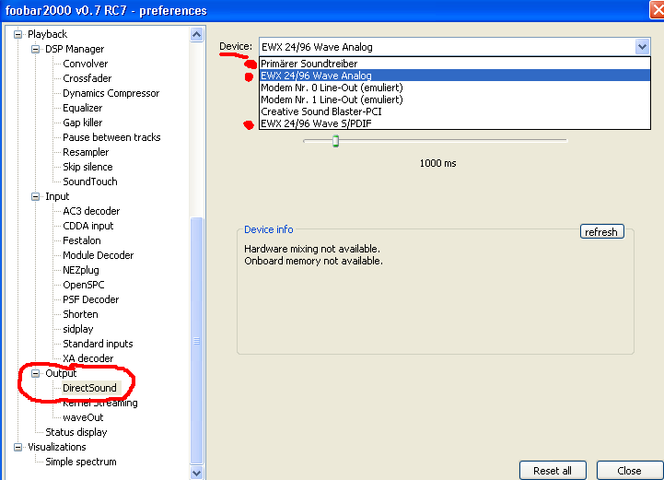Collapse the Playback tree node
This screenshot has height=480, width=664.
(x=17, y=34)
